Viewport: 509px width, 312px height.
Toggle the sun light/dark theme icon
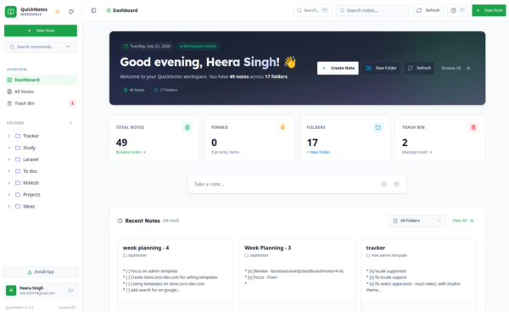58,12
